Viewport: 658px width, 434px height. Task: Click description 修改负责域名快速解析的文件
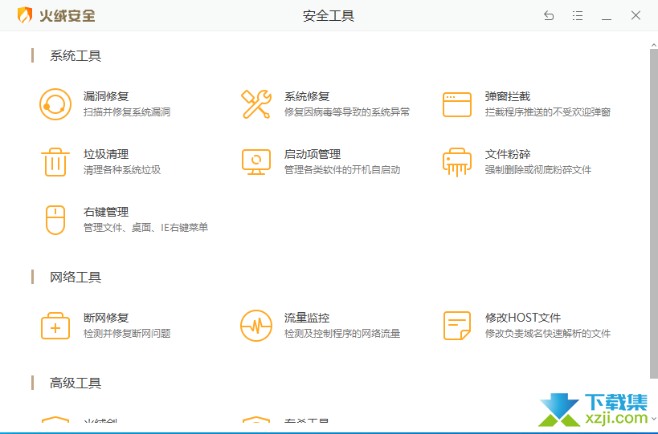click(x=548, y=333)
